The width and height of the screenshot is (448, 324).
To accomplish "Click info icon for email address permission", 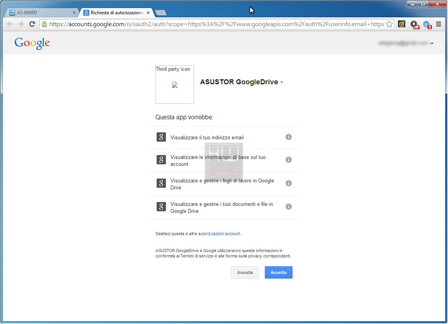I will pos(289,137).
